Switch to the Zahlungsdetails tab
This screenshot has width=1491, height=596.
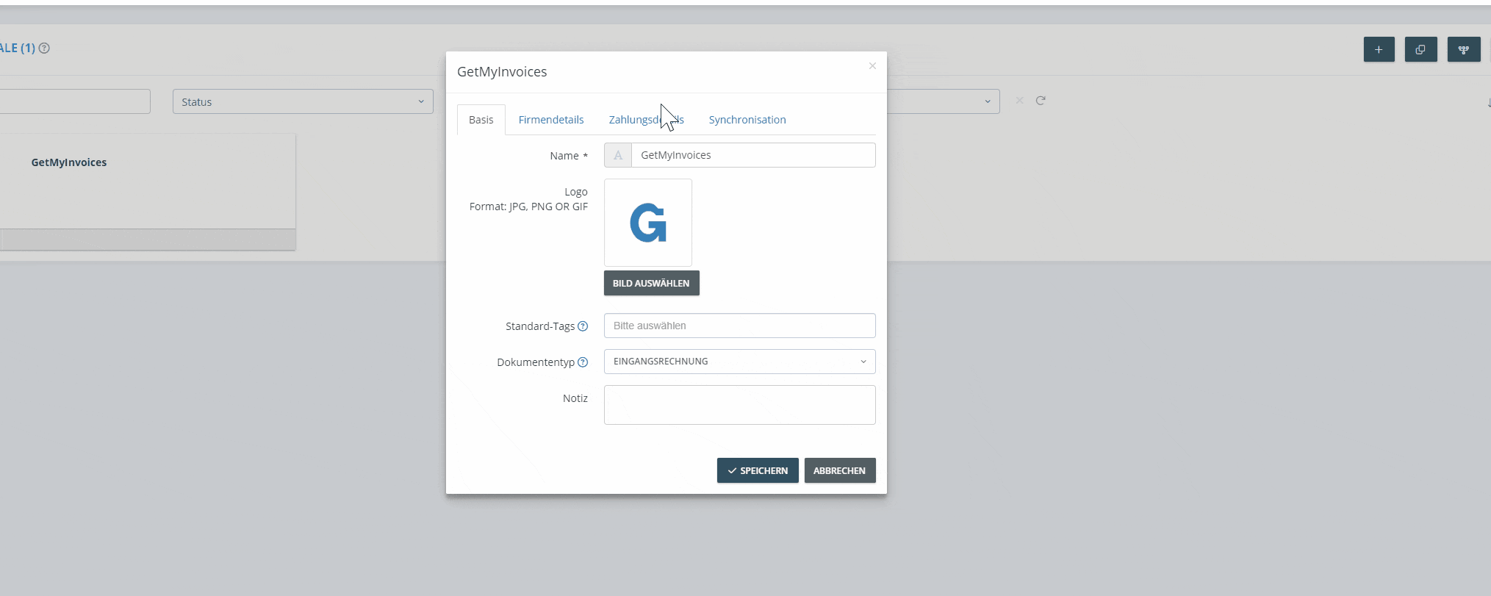(647, 120)
